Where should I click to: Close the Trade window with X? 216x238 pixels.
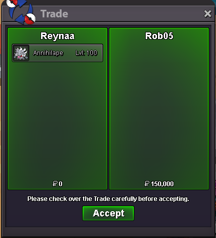pyautogui.click(x=208, y=14)
